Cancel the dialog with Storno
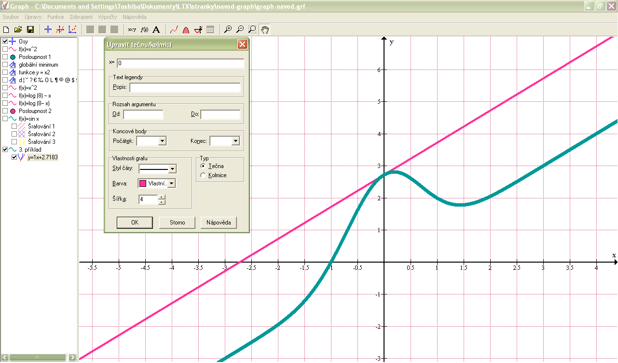The image size is (618, 363). 177,223
